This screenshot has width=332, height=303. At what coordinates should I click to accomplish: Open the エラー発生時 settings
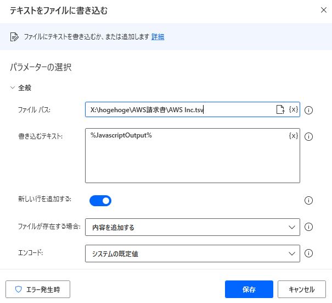click(38, 289)
